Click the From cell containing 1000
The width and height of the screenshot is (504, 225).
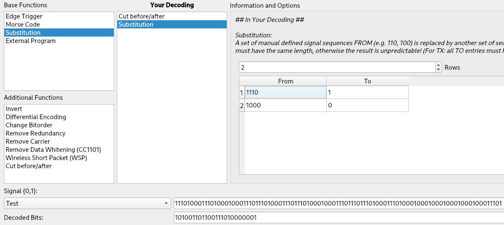(285, 105)
